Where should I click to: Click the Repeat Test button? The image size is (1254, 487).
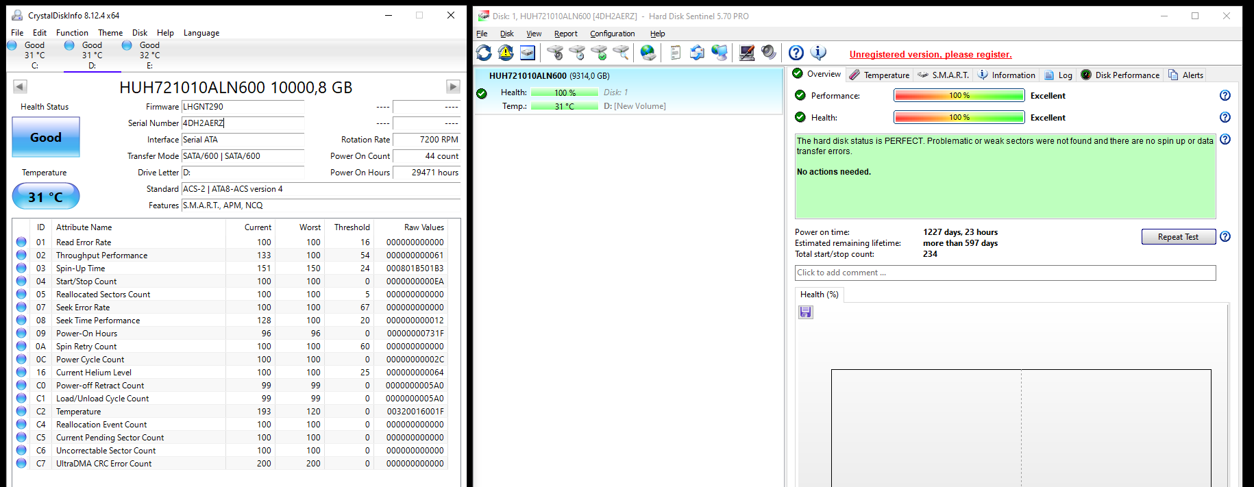coord(1179,237)
